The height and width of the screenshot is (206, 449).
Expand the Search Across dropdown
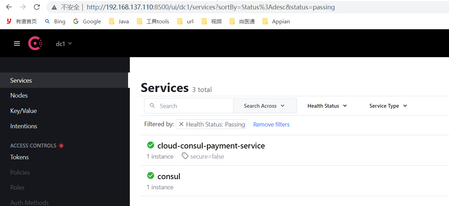(x=265, y=106)
